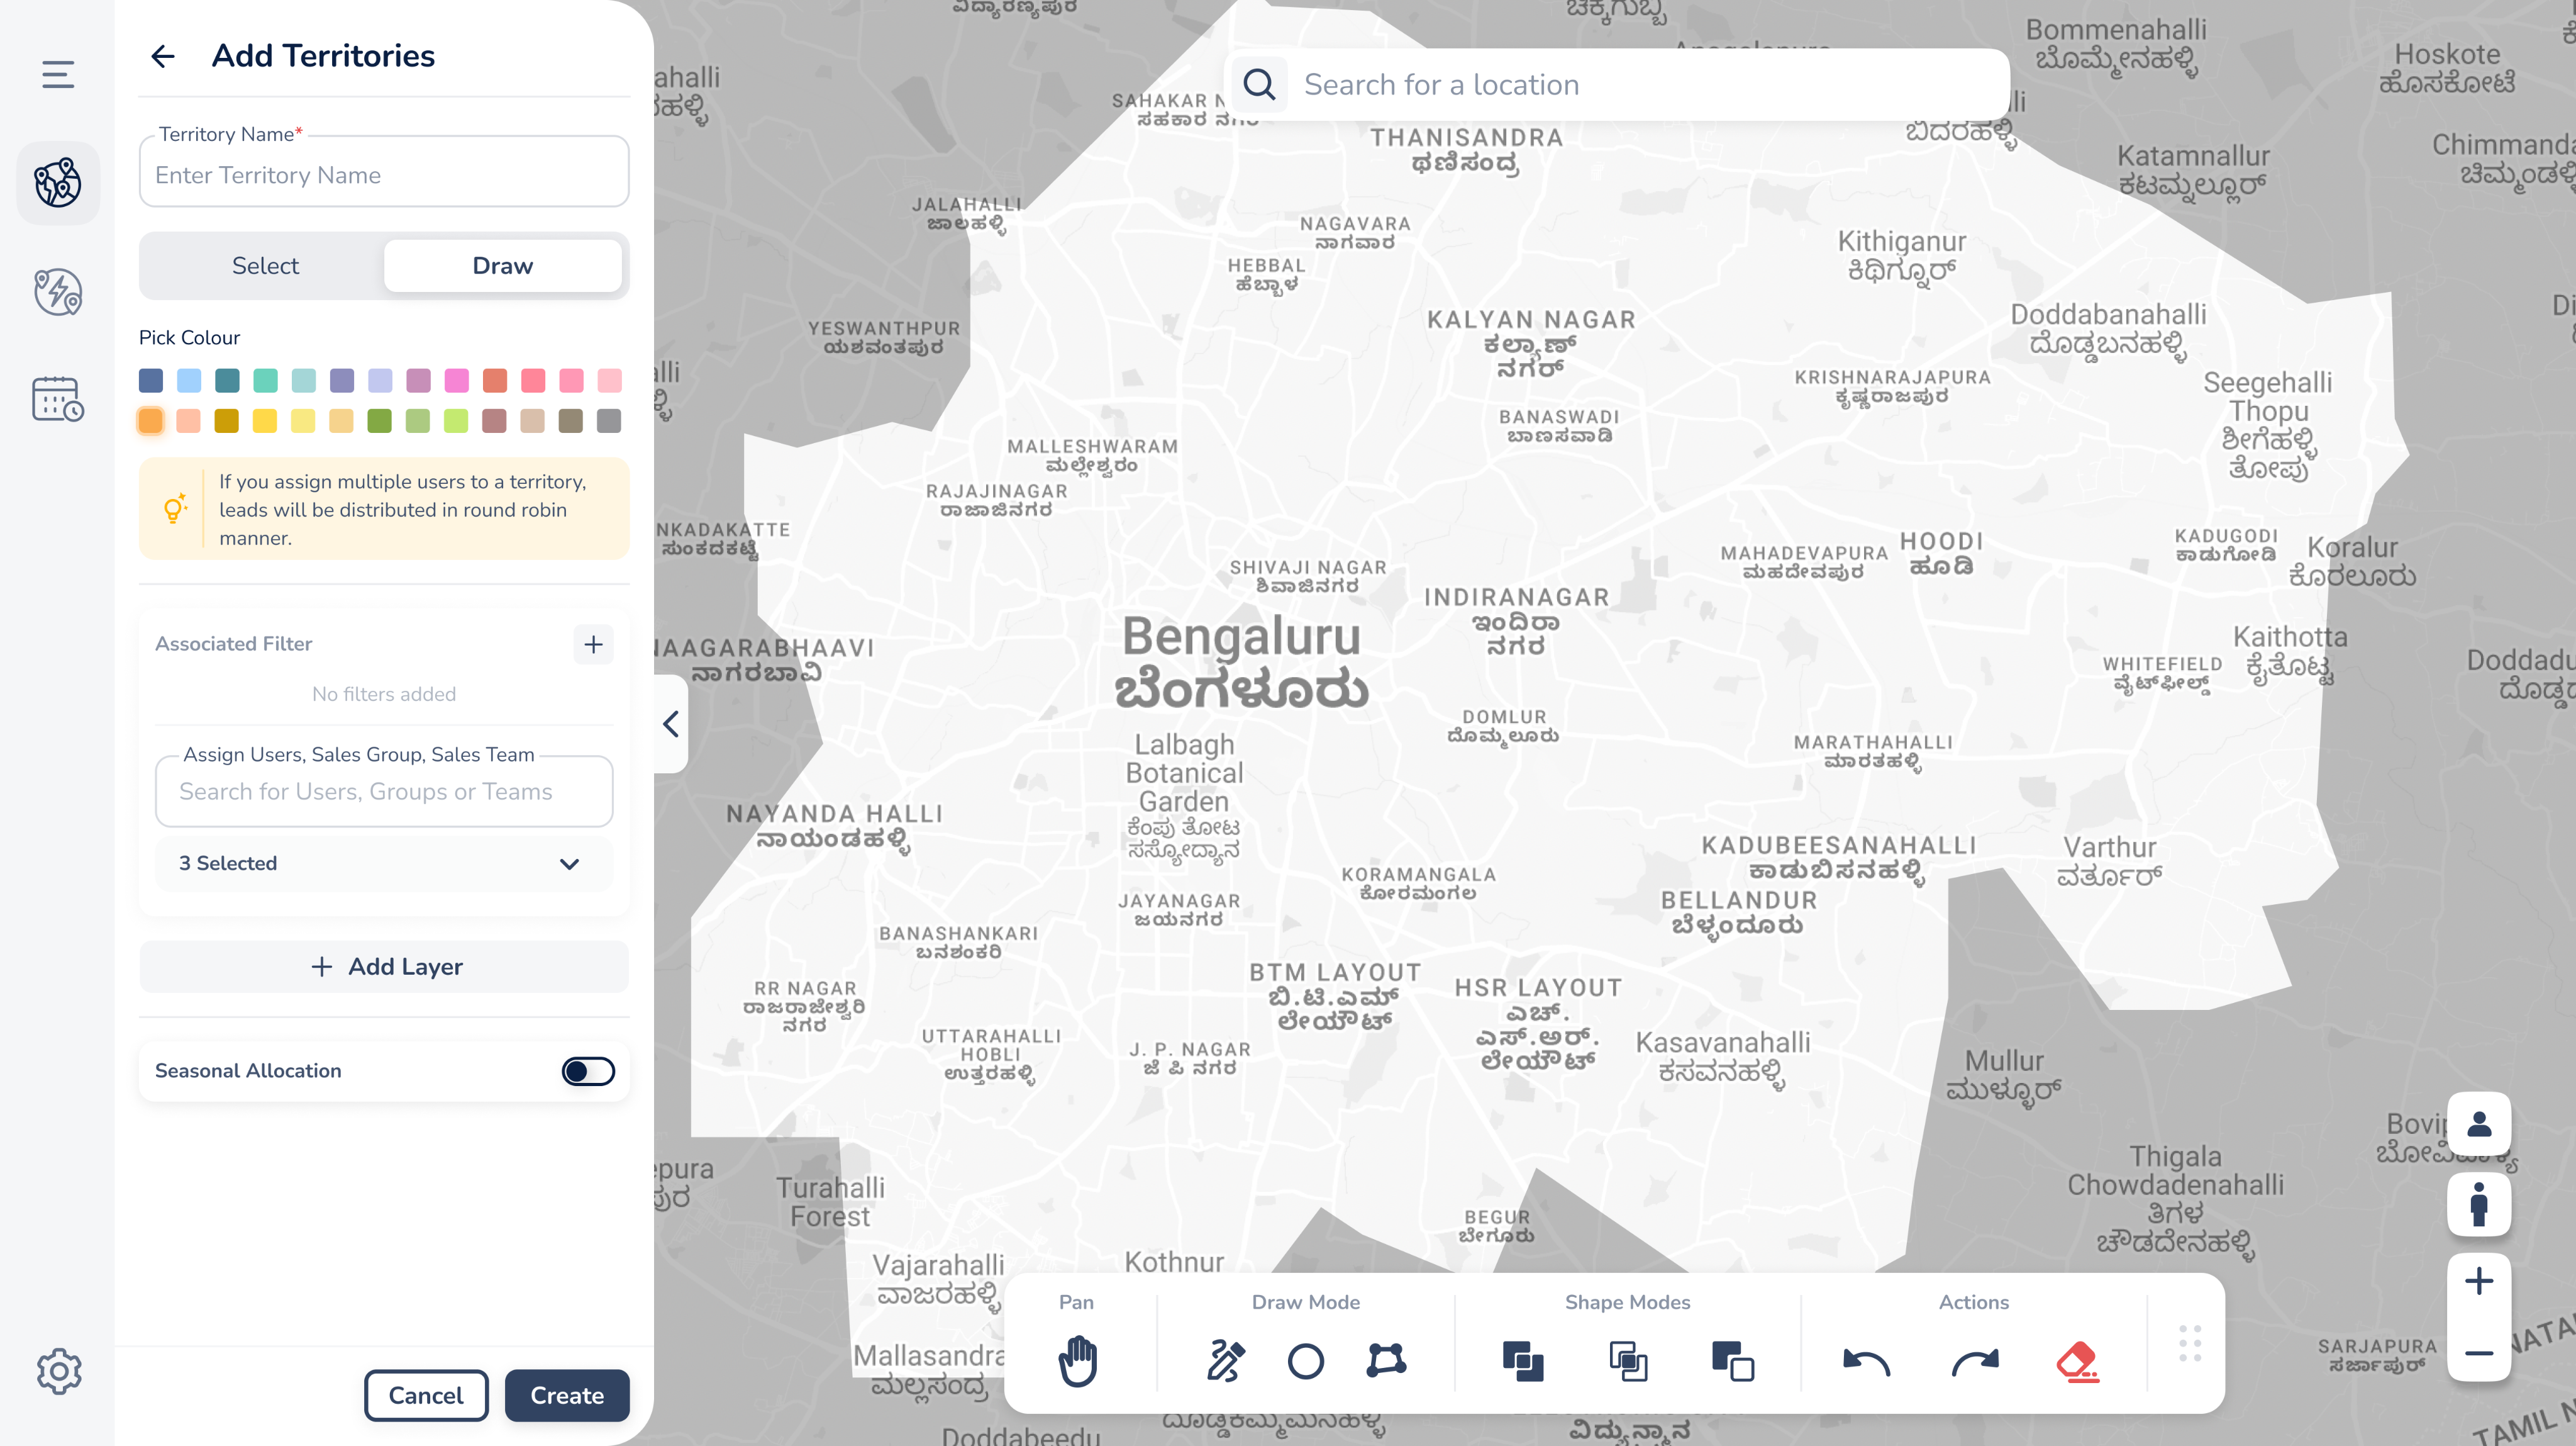Click the street view pegman icon

tap(2478, 1204)
